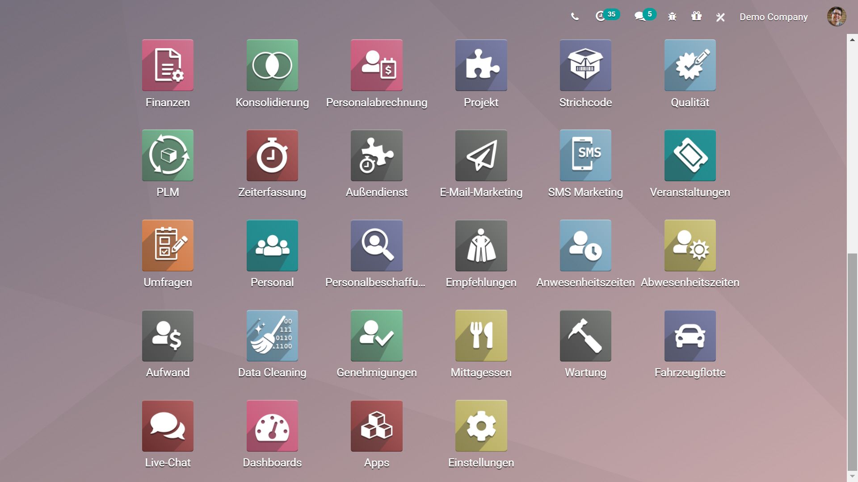Viewport: 858px width, 482px height.
Task: Click the Demo Company label
Action: 774,17
